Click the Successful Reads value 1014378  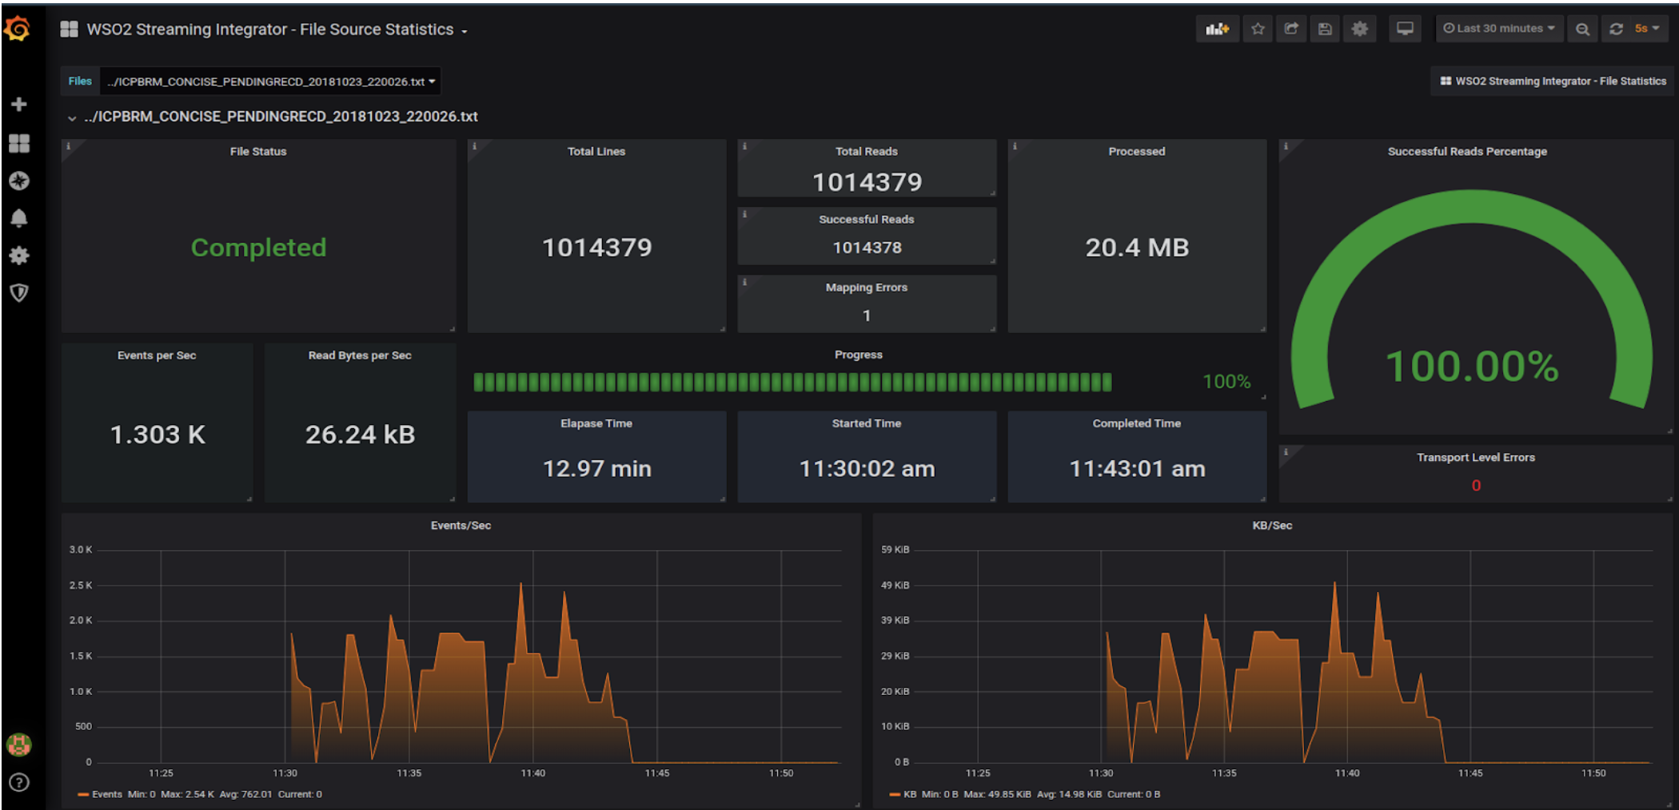point(867,248)
